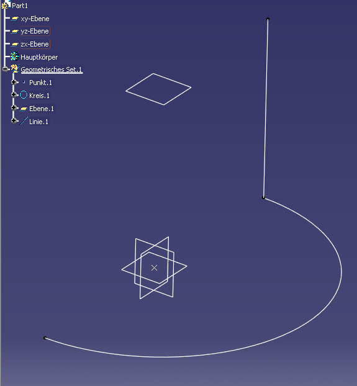Click the Ebene.1 plane icon
The height and width of the screenshot is (386, 357).
[x=24, y=109]
